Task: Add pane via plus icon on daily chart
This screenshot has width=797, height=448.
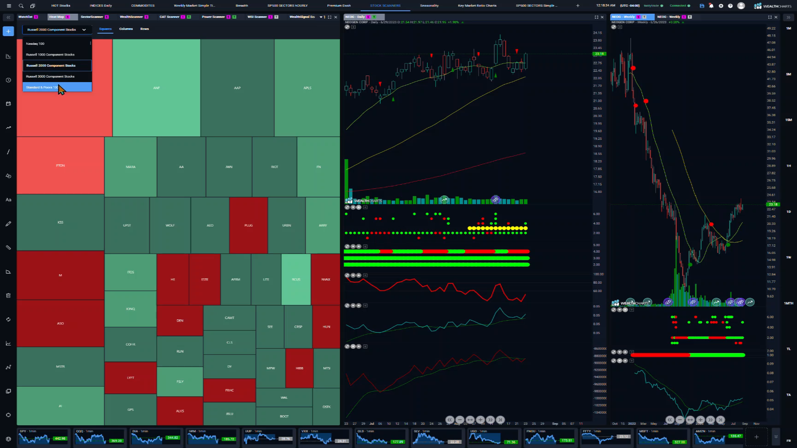Action: coord(353,27)
